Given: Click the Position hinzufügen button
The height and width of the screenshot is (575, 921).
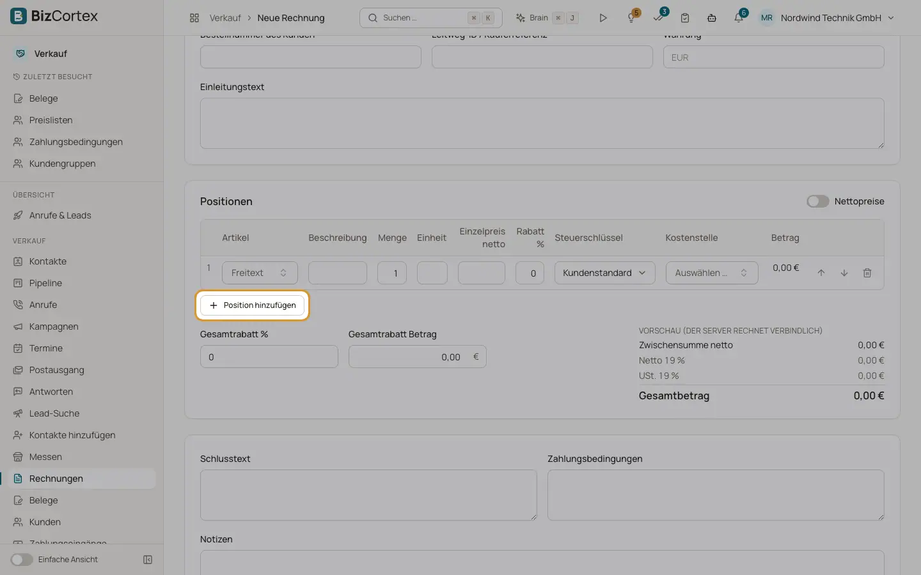Looking at the screenshot, I should 253,305.
